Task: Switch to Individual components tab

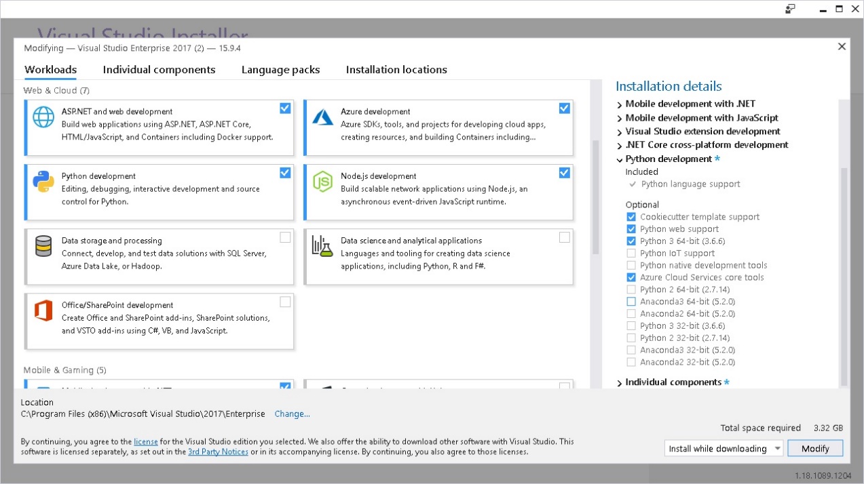Action: point(159,70)
